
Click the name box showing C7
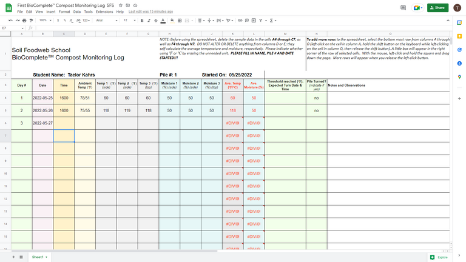[13, 28]
